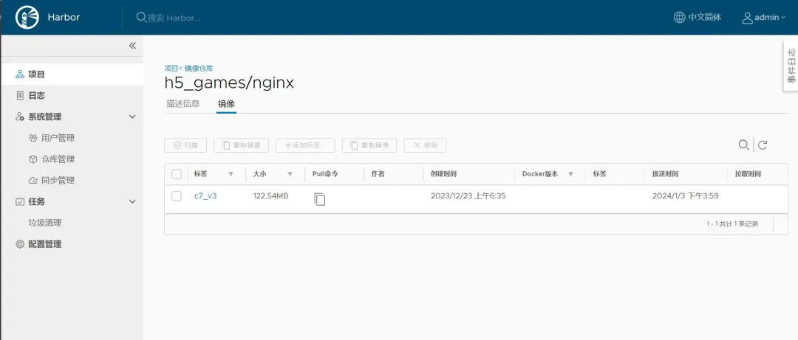The width and height of the screenshot is (798, 340).
Task: Switch to the 镜像 tab
Action: coord(226,104)
